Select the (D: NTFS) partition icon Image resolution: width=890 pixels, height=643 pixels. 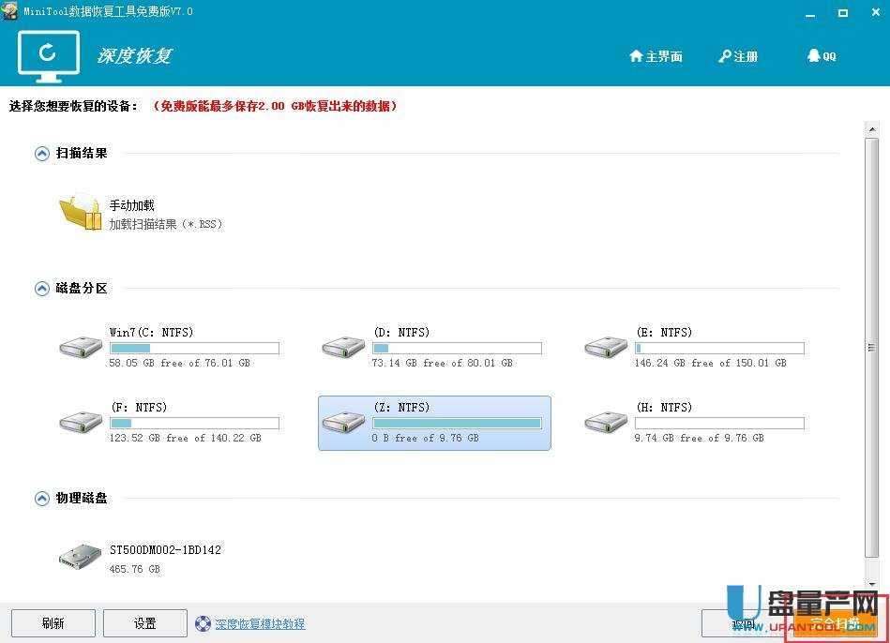342,347
